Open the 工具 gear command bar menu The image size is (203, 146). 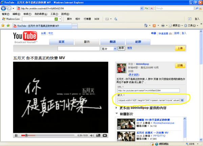[x=191, y=25]
